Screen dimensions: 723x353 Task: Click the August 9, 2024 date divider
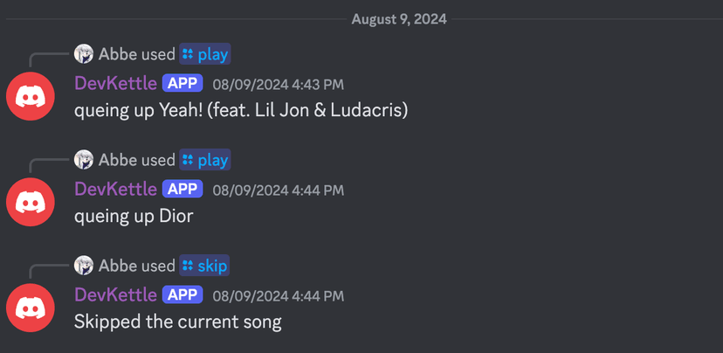click(399, 18)
